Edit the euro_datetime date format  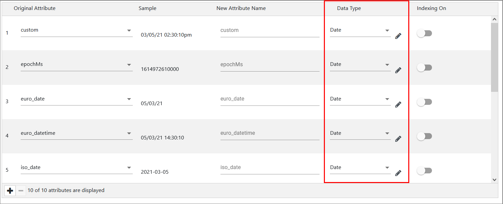click(x=398, y=139)
